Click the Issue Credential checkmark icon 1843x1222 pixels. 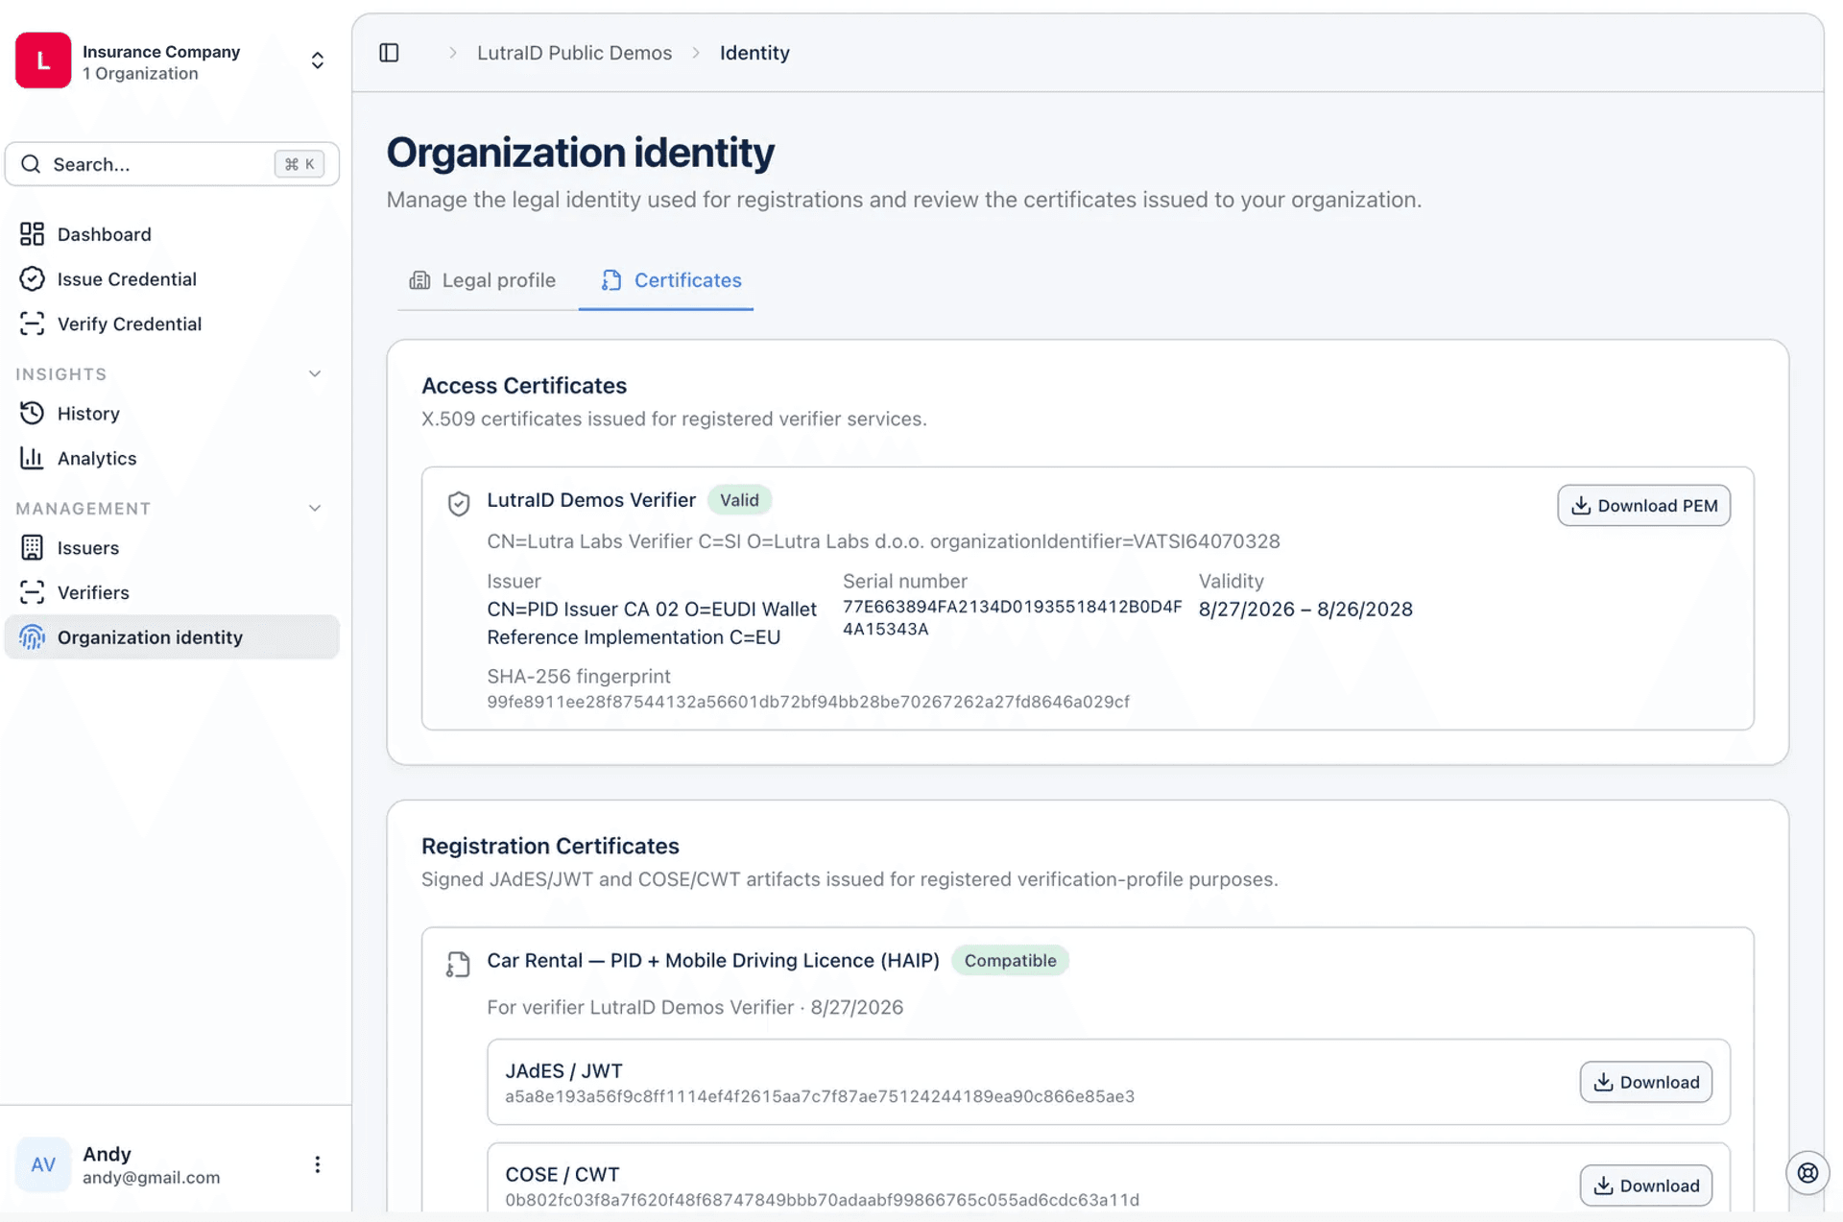tap(32, 279)
